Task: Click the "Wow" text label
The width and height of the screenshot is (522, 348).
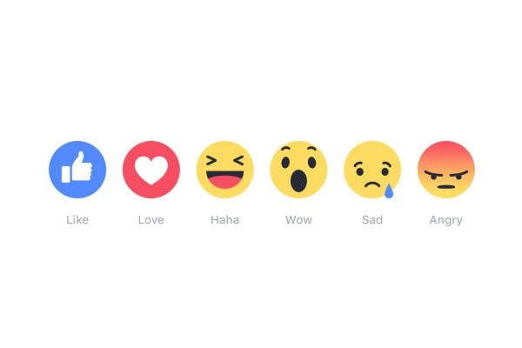Action: coord(298,220)
